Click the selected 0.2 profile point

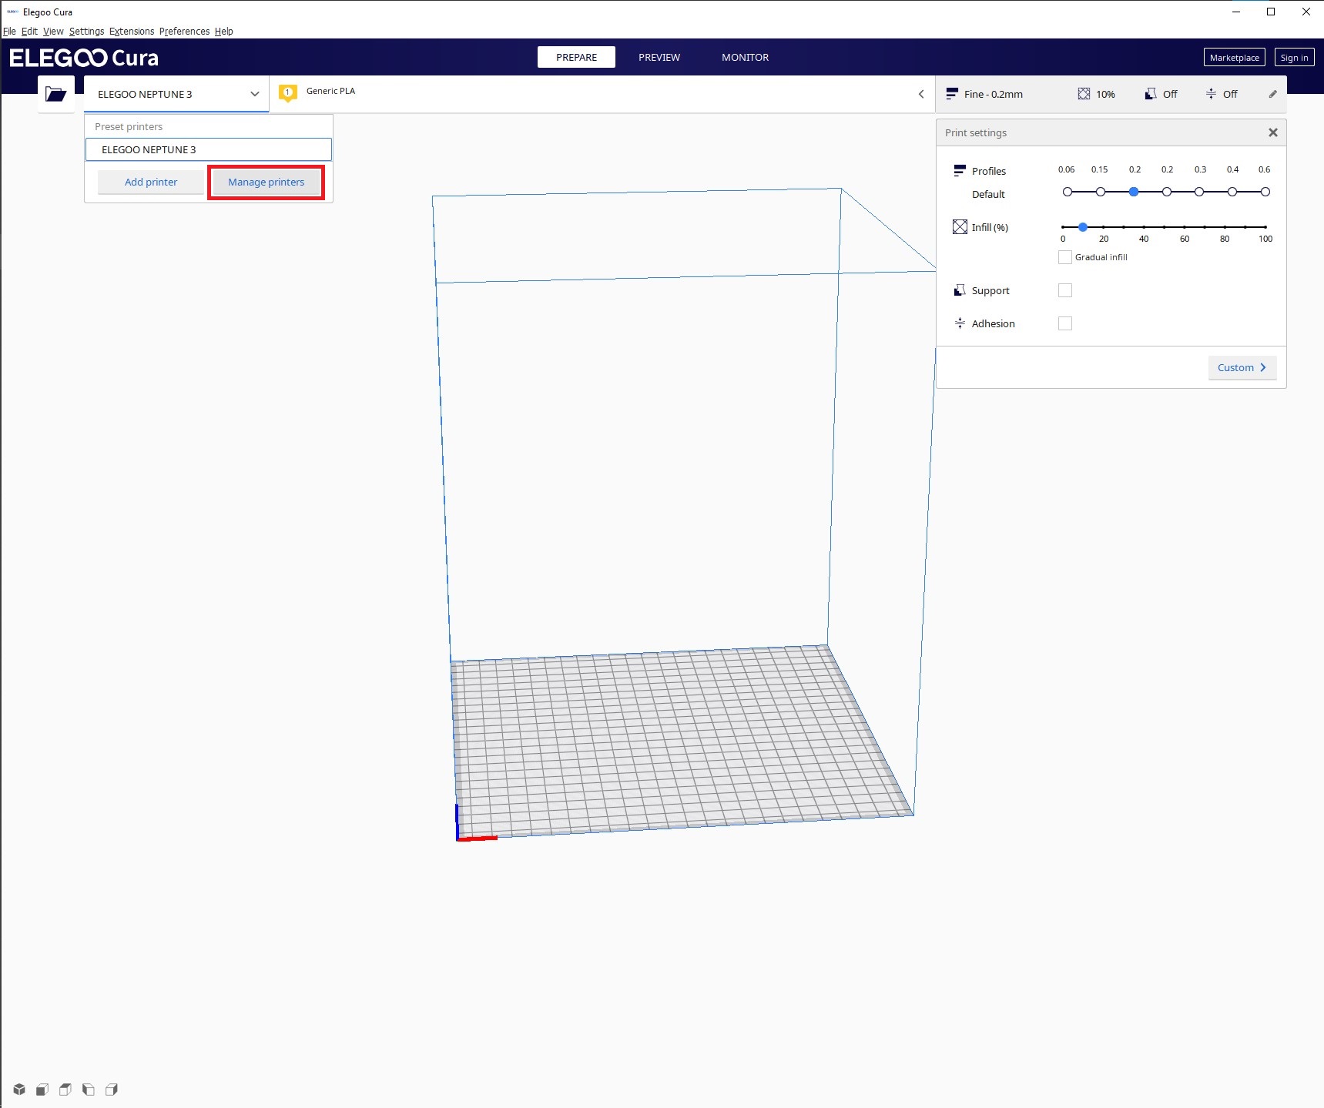click(1134, 192)
